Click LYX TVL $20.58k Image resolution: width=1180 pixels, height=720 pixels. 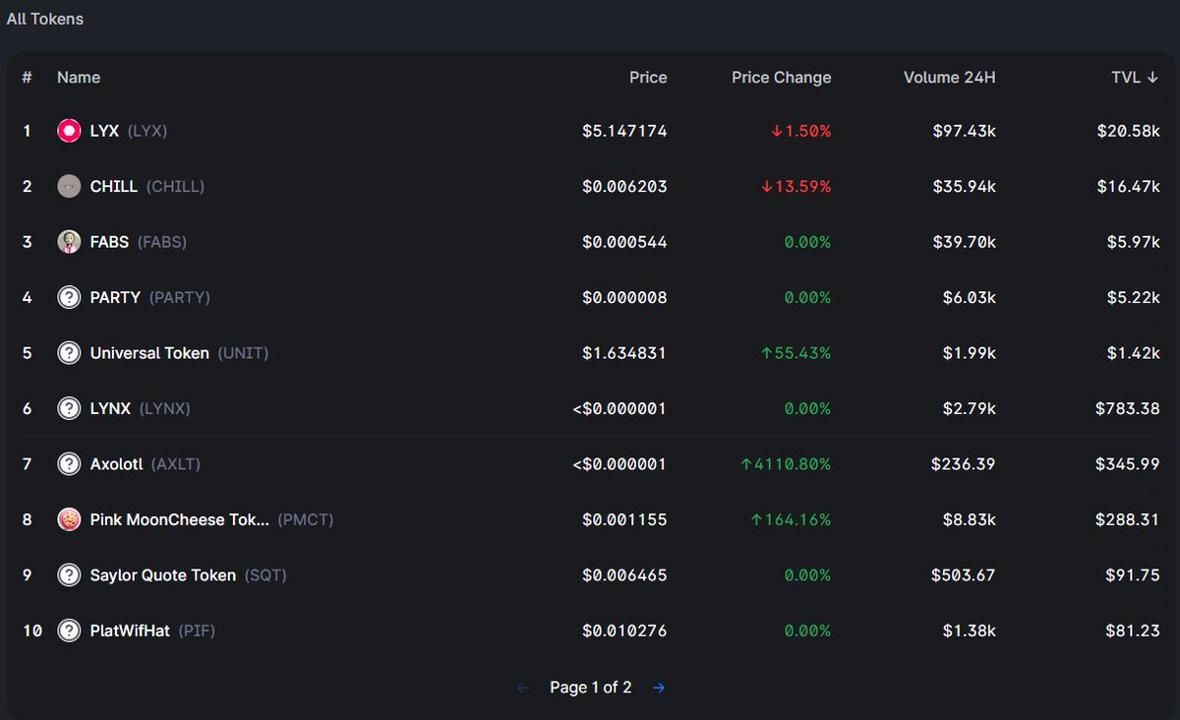click(x=1128, y=131)
